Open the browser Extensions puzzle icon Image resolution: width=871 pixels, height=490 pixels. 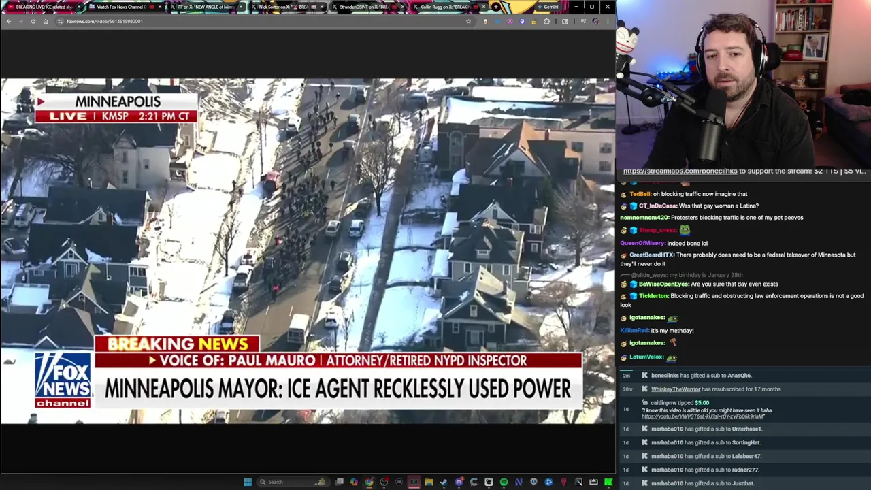546,21
